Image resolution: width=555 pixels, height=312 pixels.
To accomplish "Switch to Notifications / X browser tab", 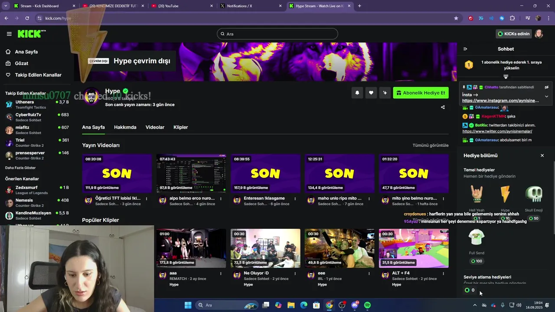I will point(251,6).
